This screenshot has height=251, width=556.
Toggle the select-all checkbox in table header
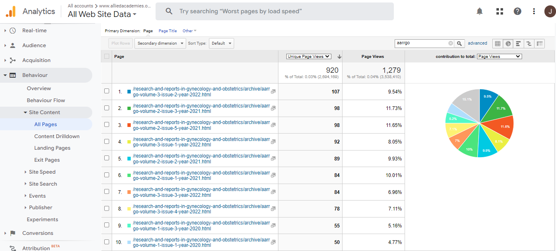click(107, 57)
